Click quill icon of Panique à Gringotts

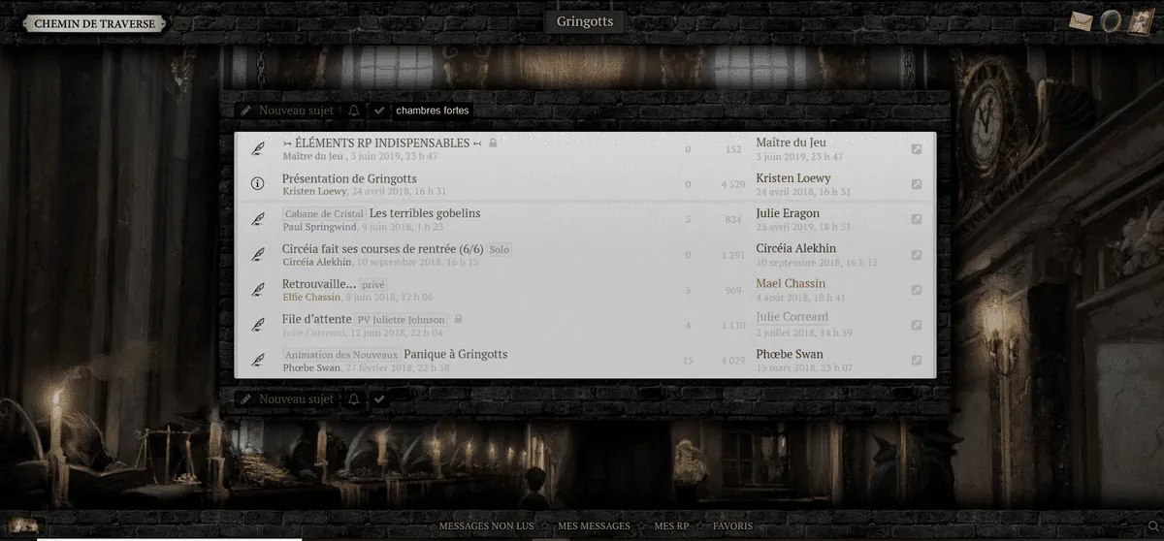(x=258, y=359)
